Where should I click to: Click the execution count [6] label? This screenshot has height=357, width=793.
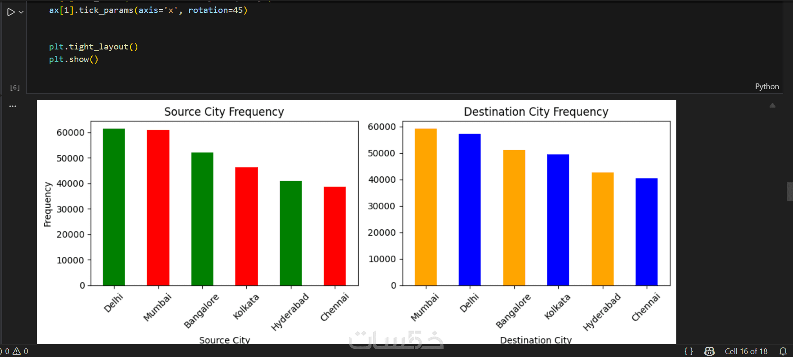pos(15,87)
